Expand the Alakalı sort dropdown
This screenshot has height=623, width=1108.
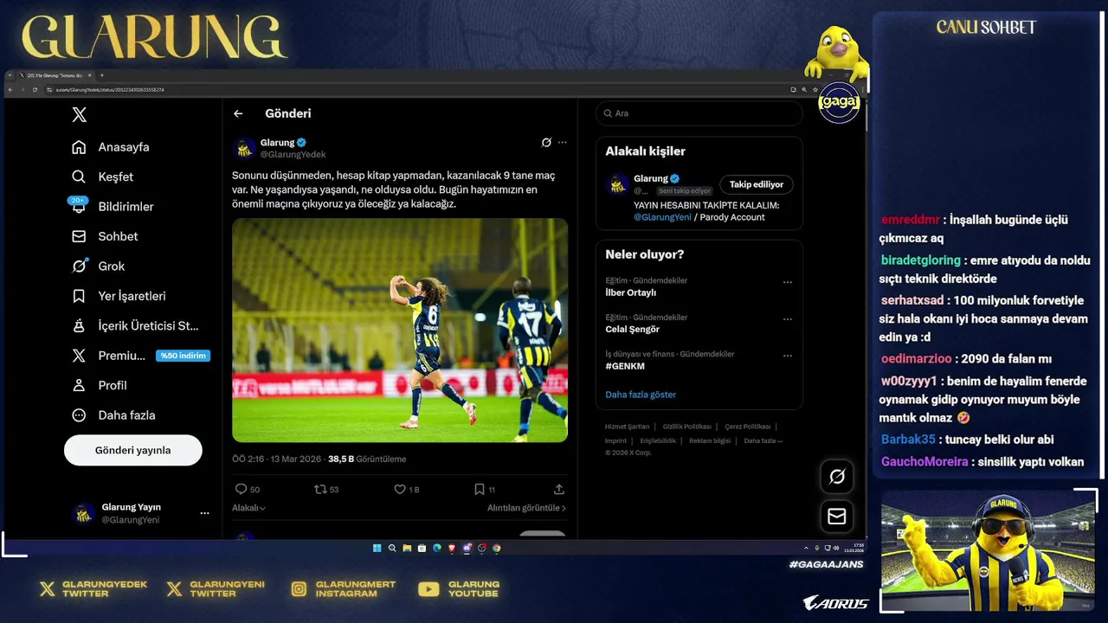[x=248, y=508]
